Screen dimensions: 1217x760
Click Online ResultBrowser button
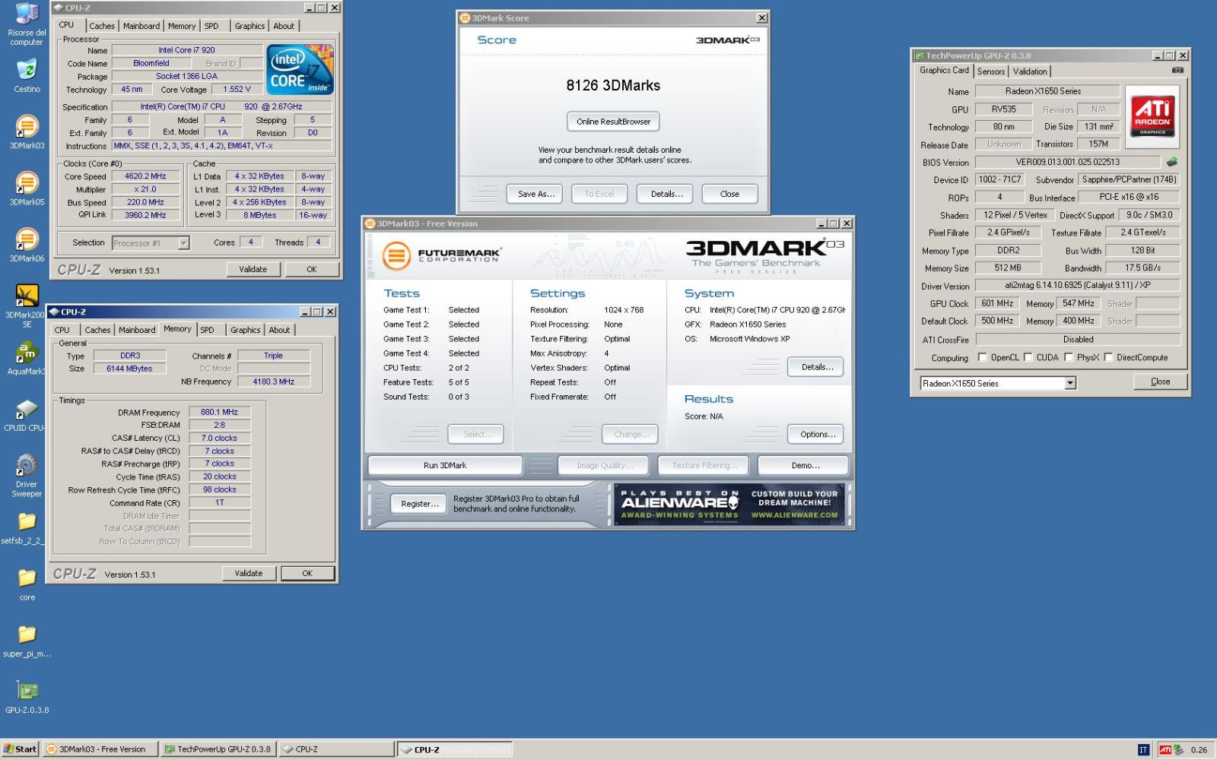pos(613,122)
